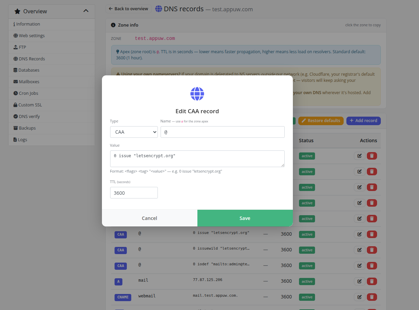Click 0 issuewild "letsencrypt… value
The width and height of the screenshot is (419, 310).
pos(221,248)
